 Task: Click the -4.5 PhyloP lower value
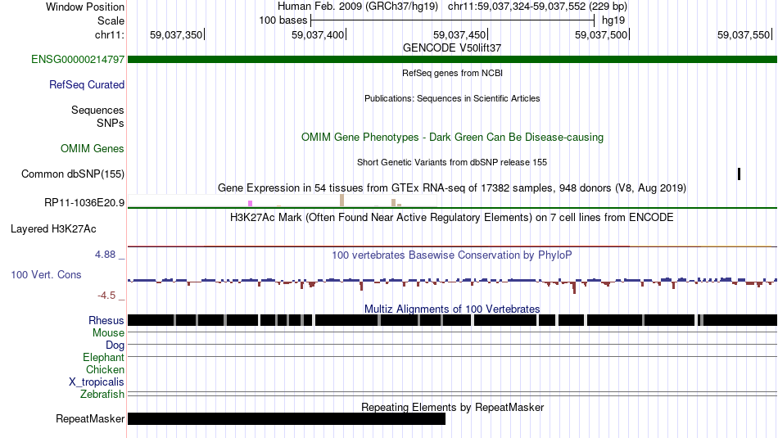tap(106, 296)
